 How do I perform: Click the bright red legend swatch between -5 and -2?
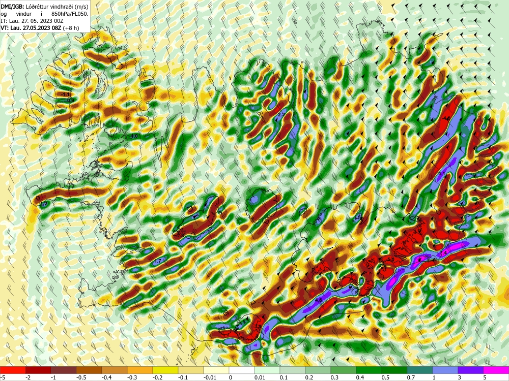click(x=13, y=370)
